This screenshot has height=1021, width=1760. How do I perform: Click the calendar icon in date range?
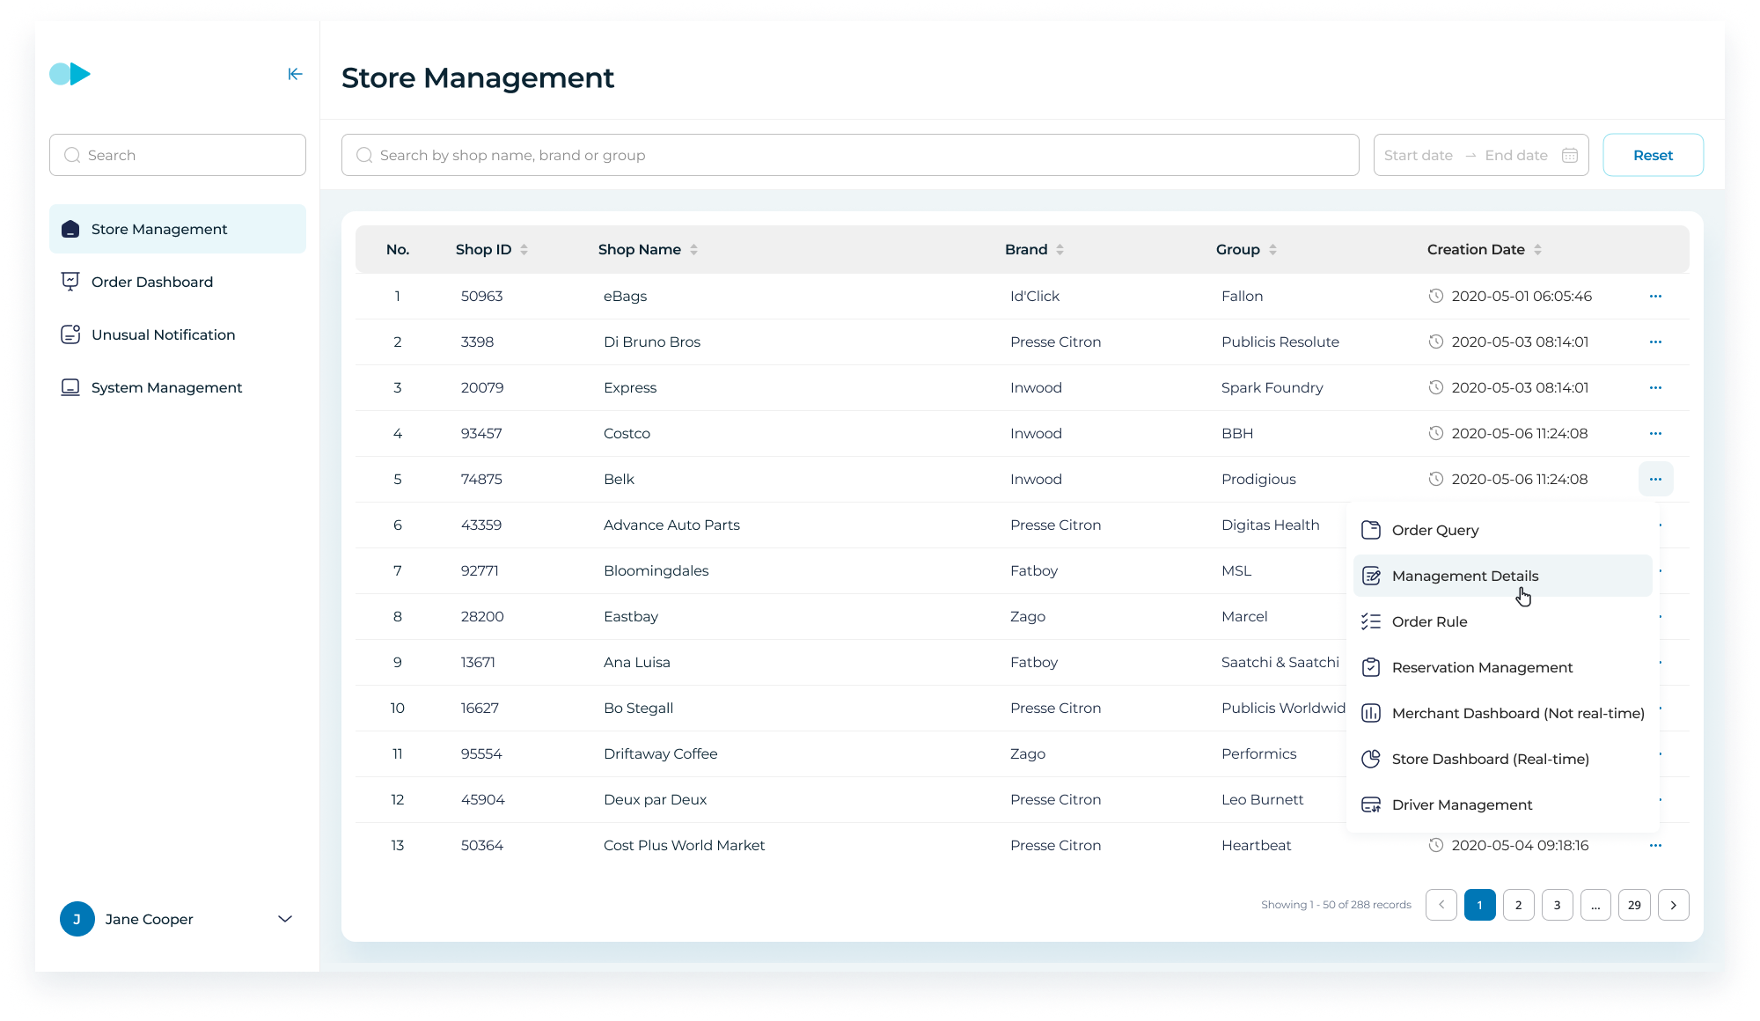coord(1570,155)
